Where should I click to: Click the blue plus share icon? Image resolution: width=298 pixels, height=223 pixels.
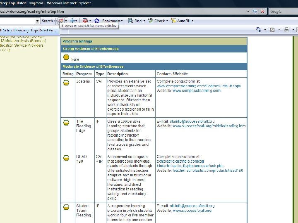pos(72,21)
